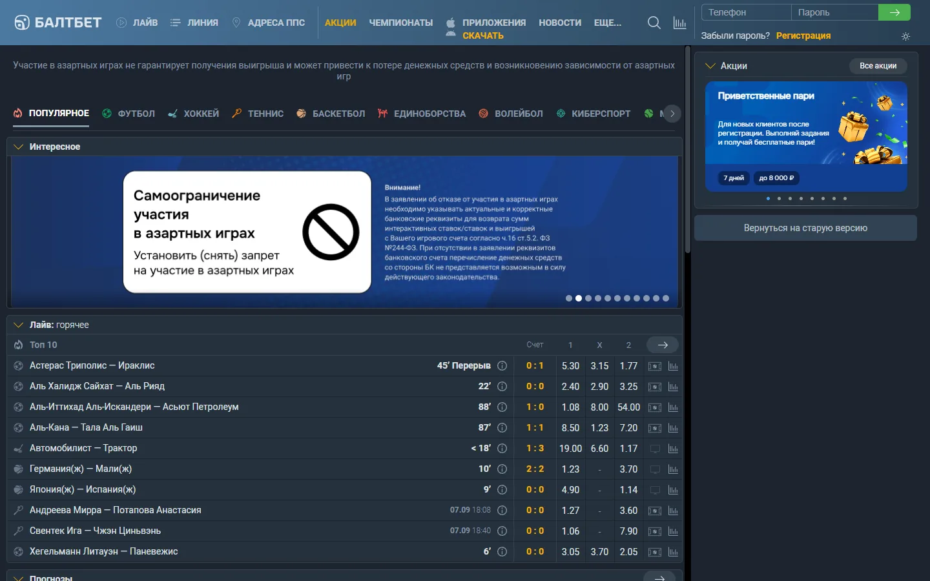Viewport: 930px width, 581px height.
Task: Open info for Андреева Мирра – Потапова Анастасия
Action: (x=502, y=511)
